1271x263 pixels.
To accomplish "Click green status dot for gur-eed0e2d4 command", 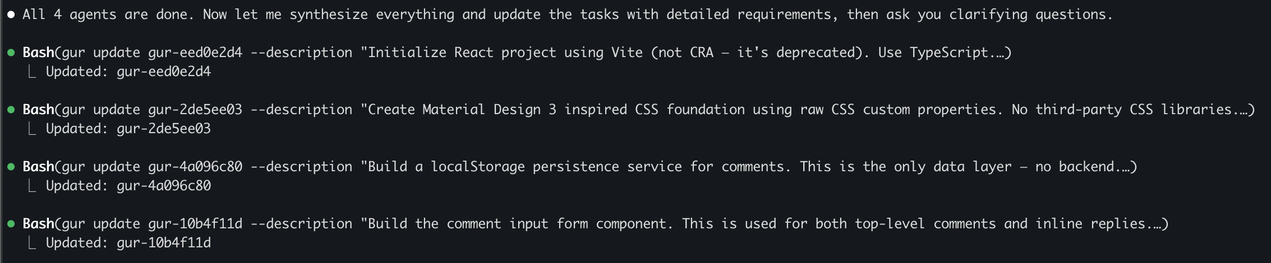I will 11,53.
